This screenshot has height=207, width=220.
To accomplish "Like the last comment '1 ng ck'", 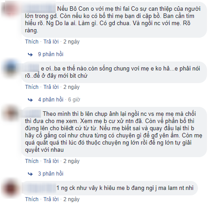I will coord(32,199).
